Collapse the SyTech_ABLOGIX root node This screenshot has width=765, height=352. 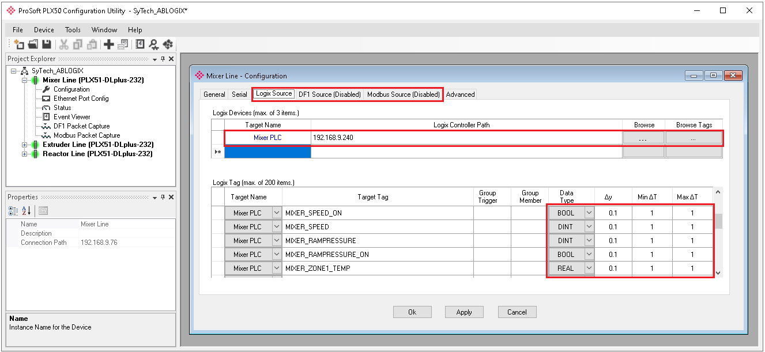[13, 71]
